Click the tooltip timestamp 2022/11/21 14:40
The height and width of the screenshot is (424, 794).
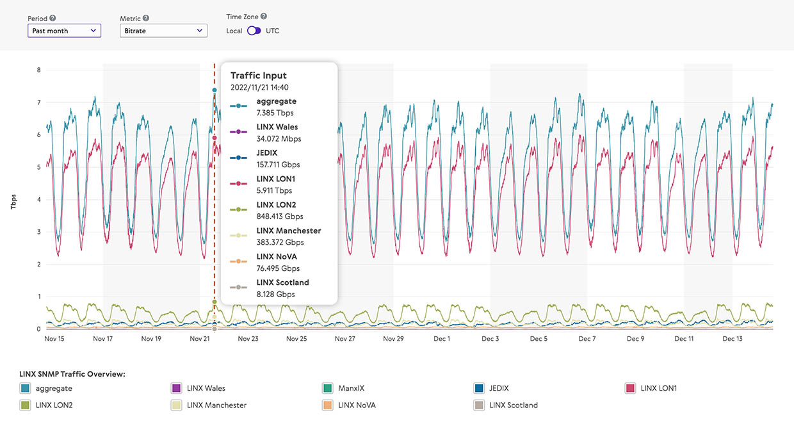[259, 88]
